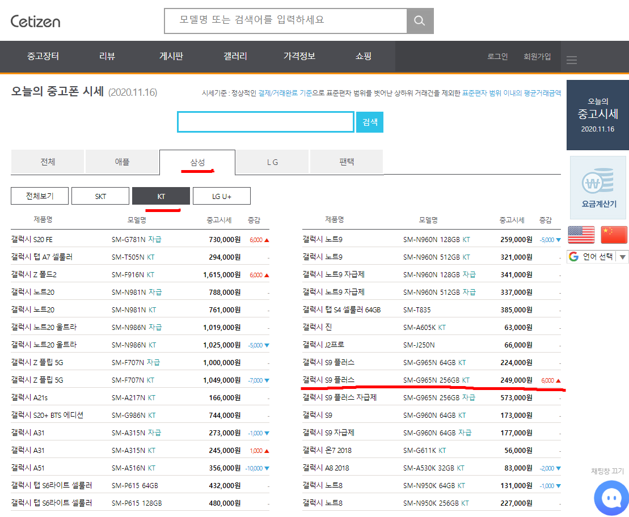Open the 중고장터 menu
This screenshot has width=629, height=517.
pyautogui.click(x=43, y=56)
